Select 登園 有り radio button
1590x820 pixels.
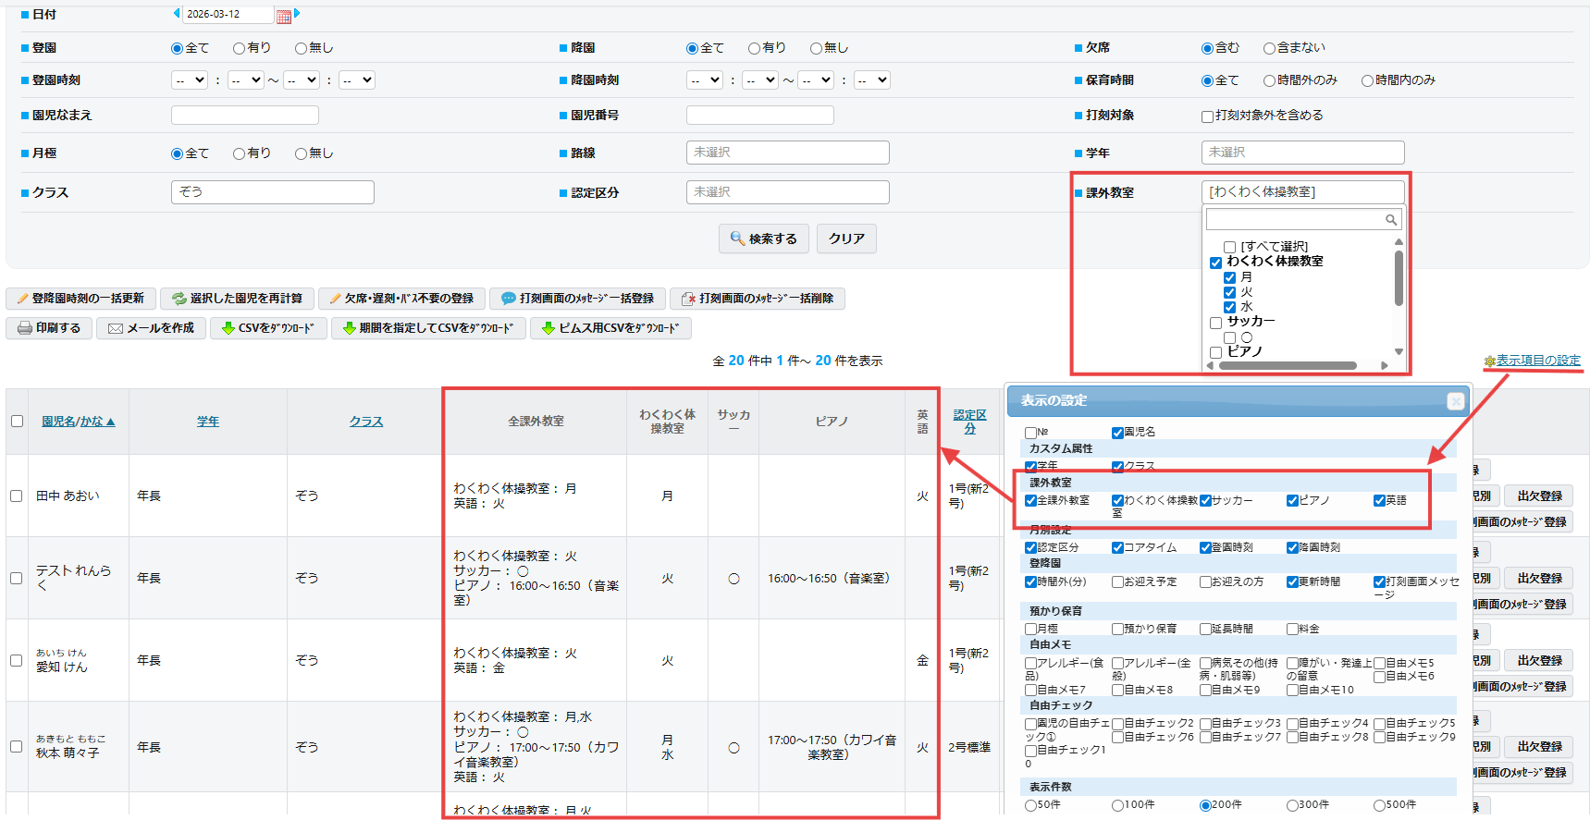(239, 48)
